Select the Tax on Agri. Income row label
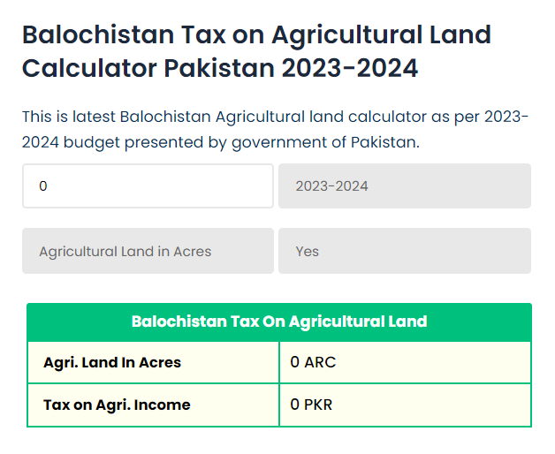Screen dimensions: 555x454 pos(117,405)
